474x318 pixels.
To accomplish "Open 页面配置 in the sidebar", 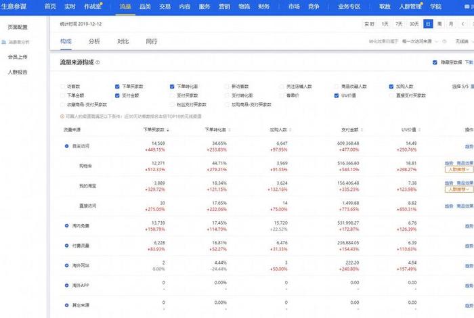I will [x=18, y=27].
